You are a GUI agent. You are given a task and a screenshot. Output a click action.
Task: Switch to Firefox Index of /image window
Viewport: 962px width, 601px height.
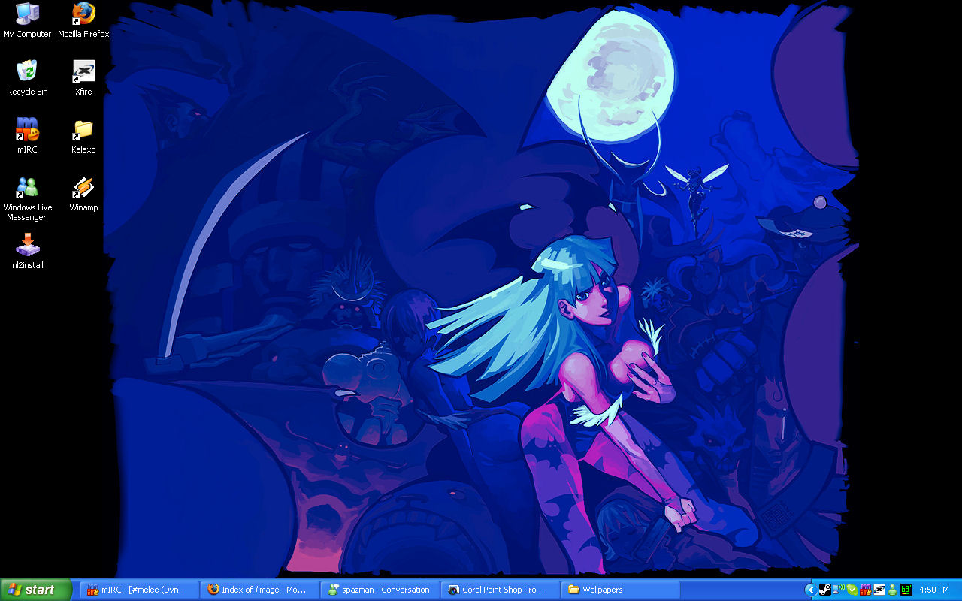(x=259, y=590)
